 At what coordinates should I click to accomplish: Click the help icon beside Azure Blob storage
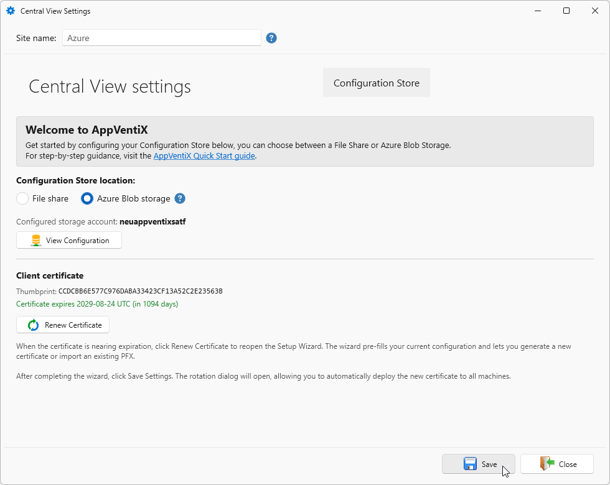[x=180, y=198]
